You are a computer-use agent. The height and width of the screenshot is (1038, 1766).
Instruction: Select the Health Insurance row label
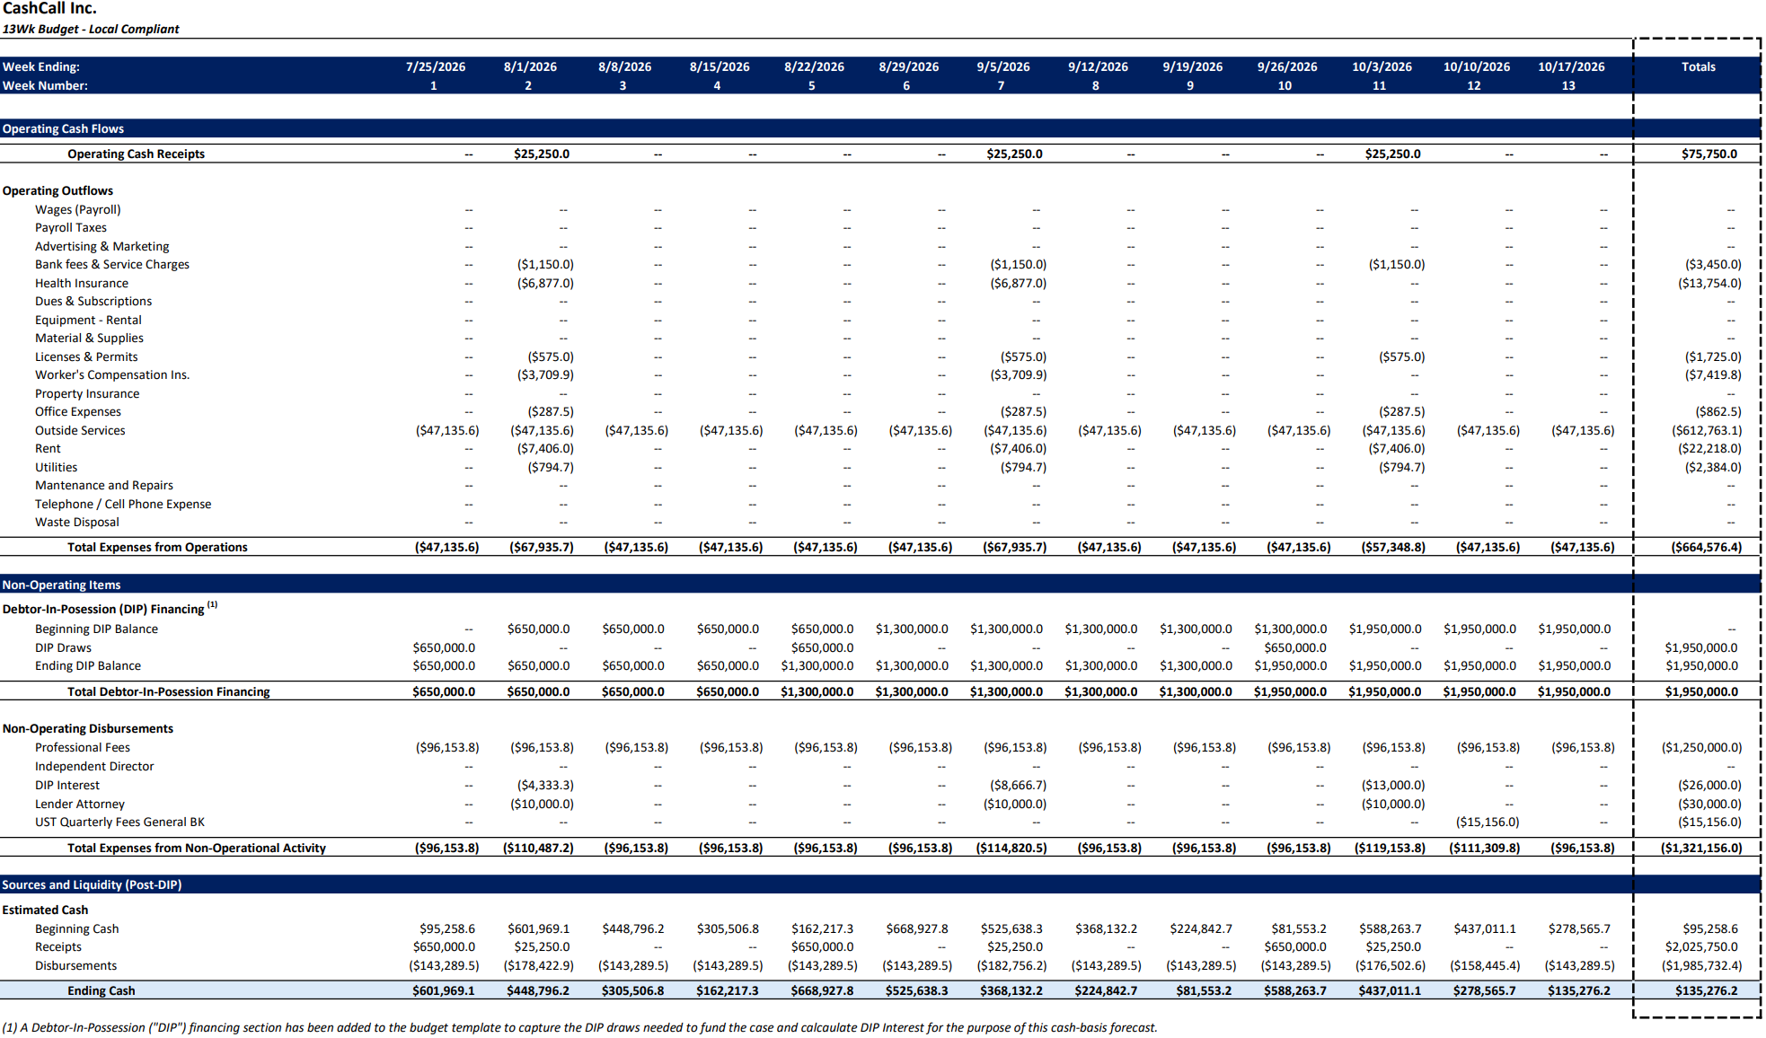(x=82, y=283)
